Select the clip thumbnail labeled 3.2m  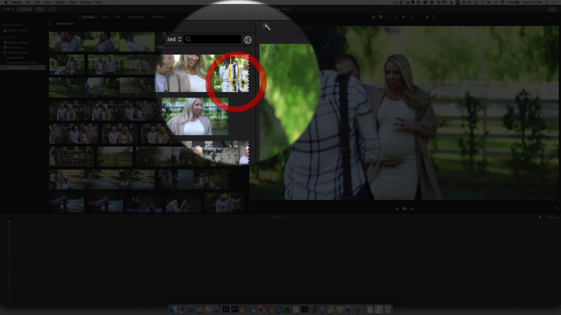click(66, 42)
